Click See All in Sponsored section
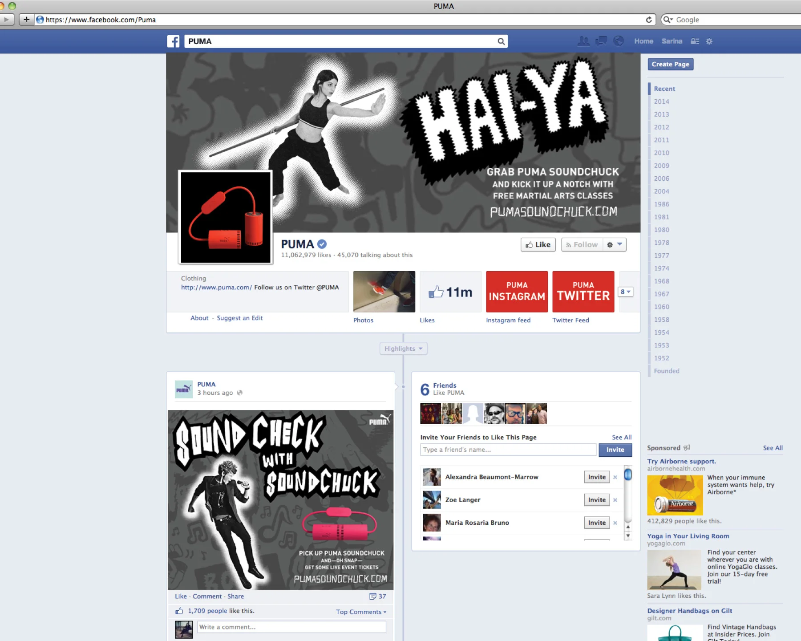Image resolution: width=801 pixels, height=641 pixels. pos(773,448)
